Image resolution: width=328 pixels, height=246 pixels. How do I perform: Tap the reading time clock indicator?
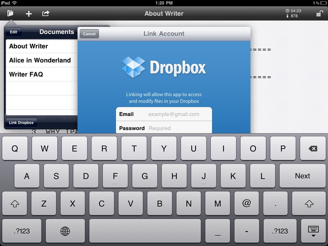click(293, 11)
